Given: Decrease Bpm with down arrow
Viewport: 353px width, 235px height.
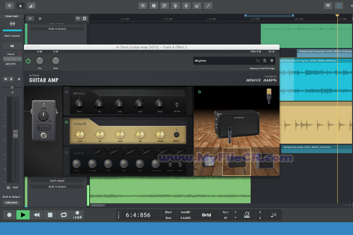Looking at the screenshot, I should (235, 217).
